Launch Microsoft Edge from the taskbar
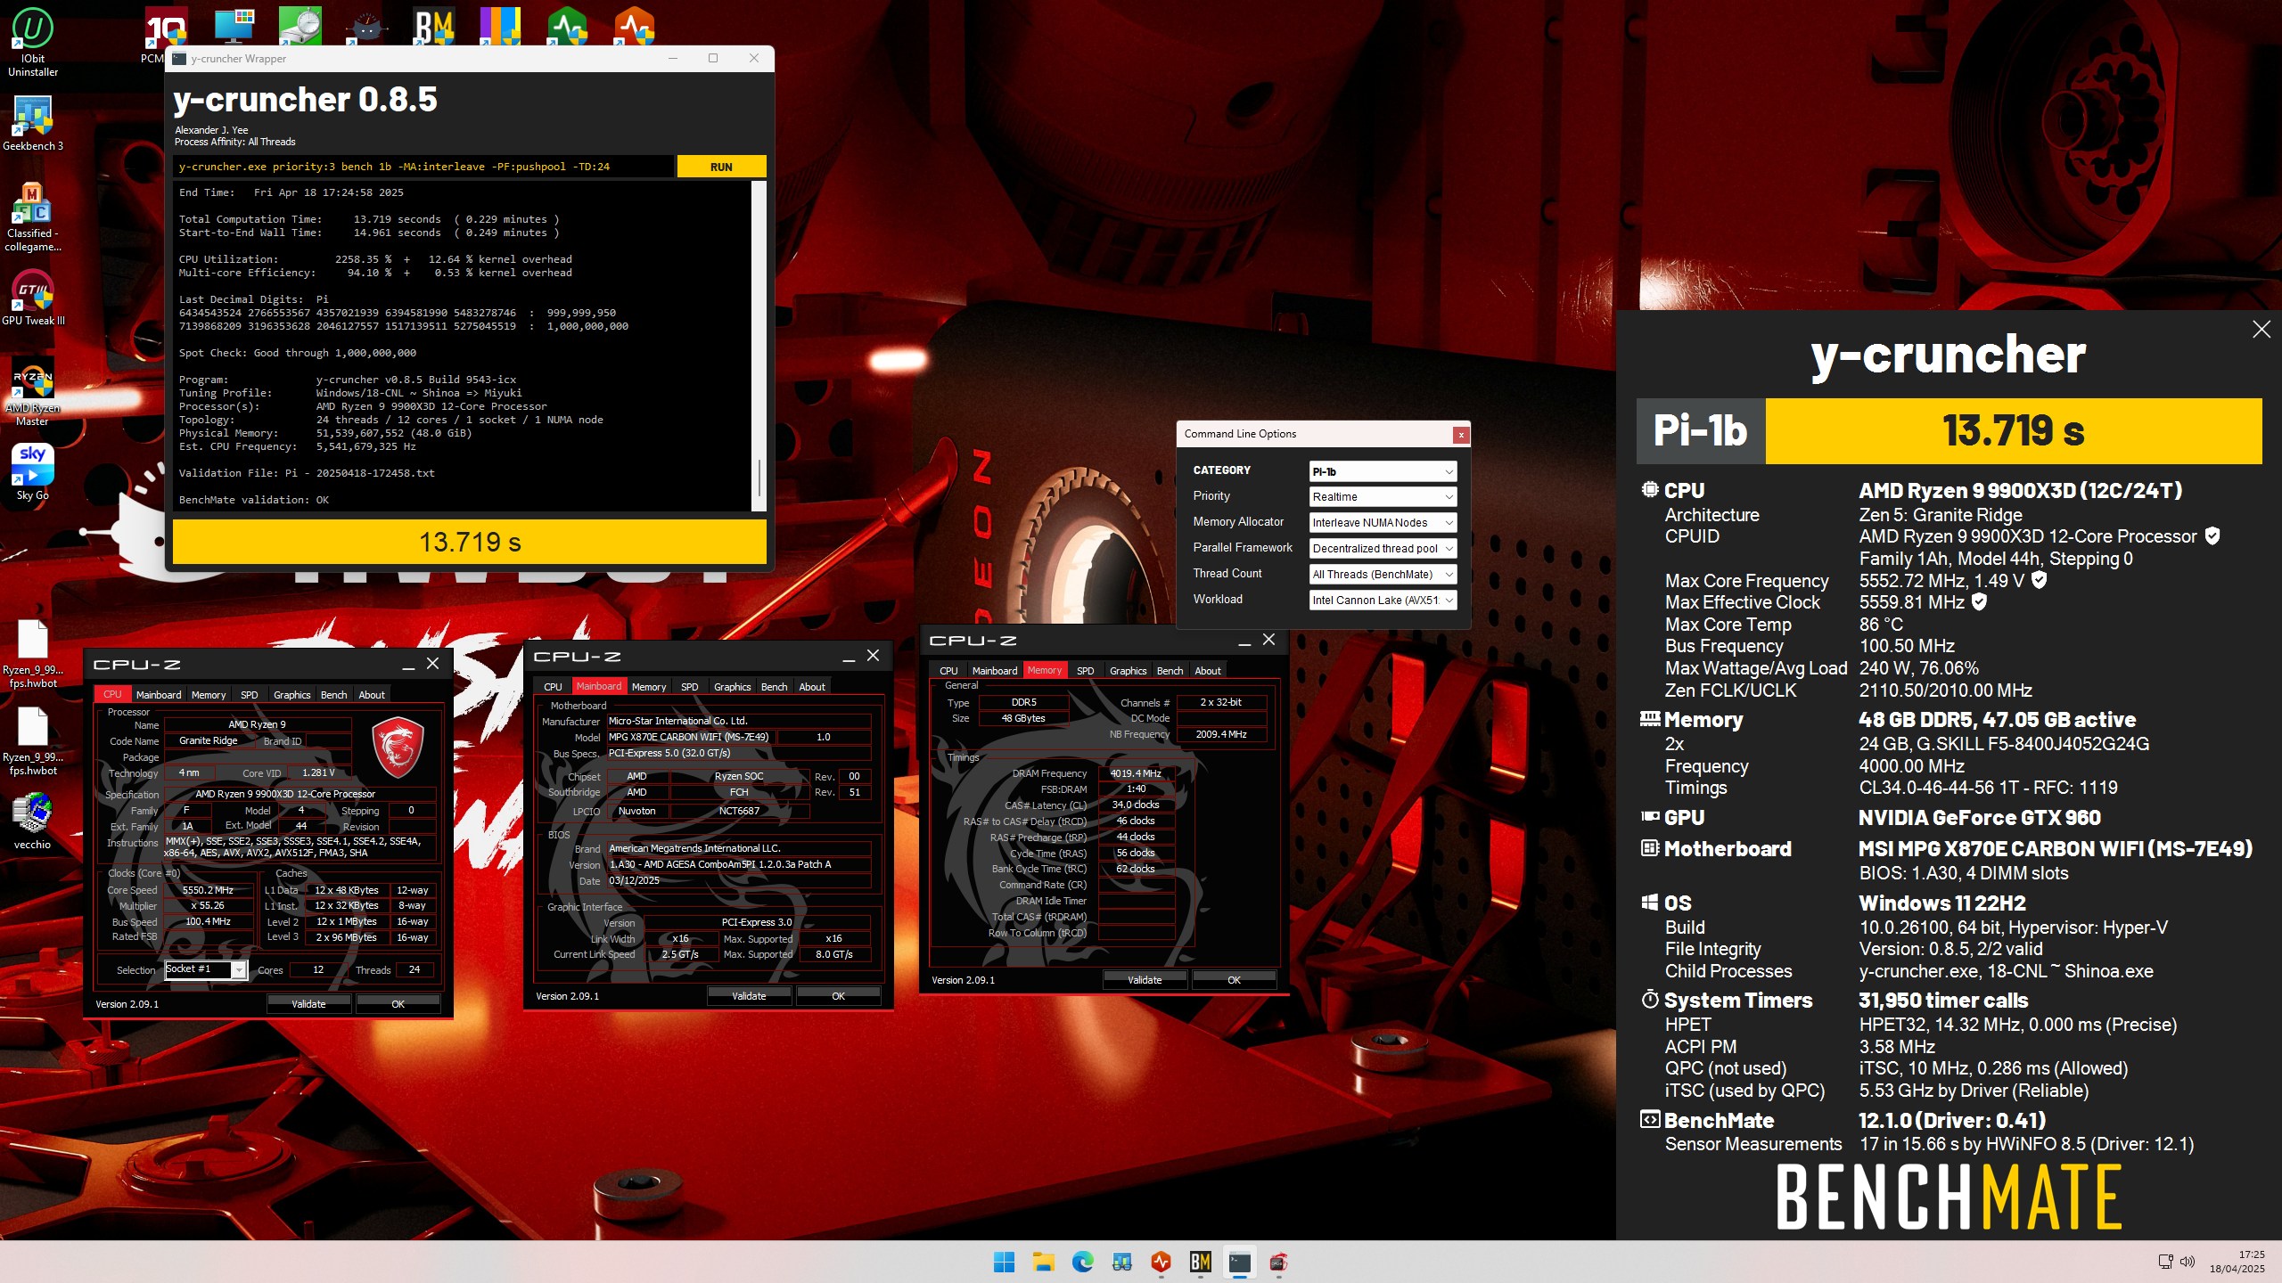This screenshot has width=2282, height=1283. (1082, 1262)
